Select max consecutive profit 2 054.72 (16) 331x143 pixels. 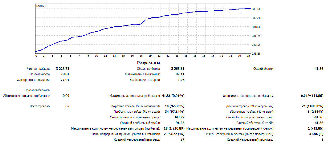tap(174, 134)
